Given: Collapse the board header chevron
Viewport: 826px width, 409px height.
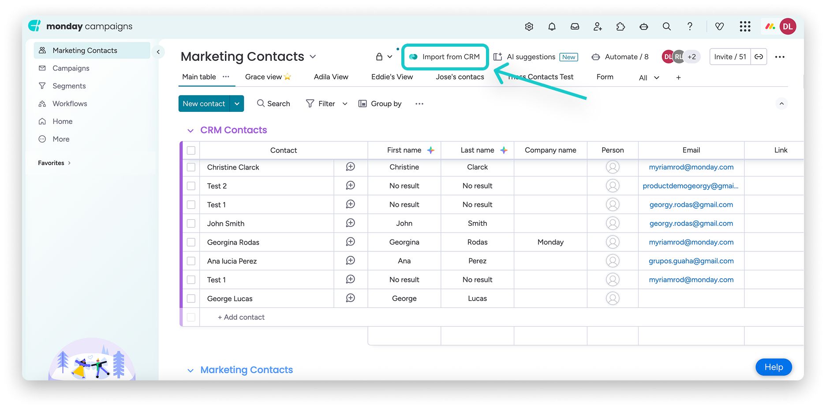Looking at the screenshot, I should (x=781, y=104).
